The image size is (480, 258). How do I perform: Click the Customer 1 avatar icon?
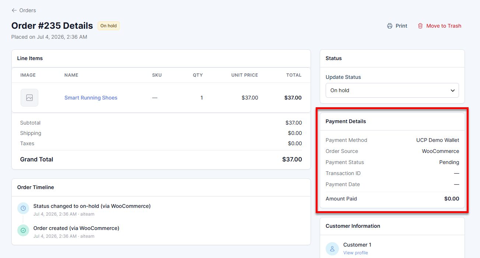(332, 249)
